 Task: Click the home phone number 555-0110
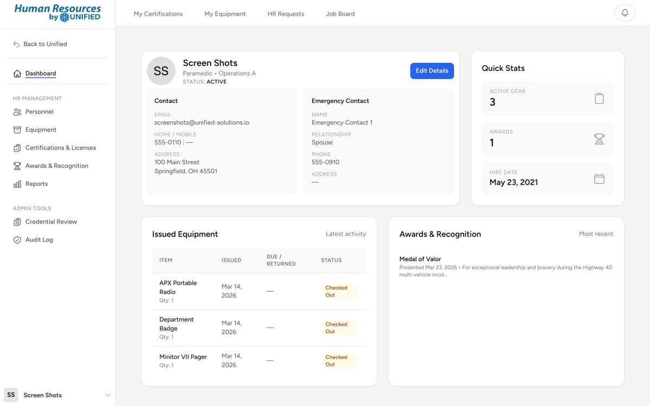click(167, 142)
